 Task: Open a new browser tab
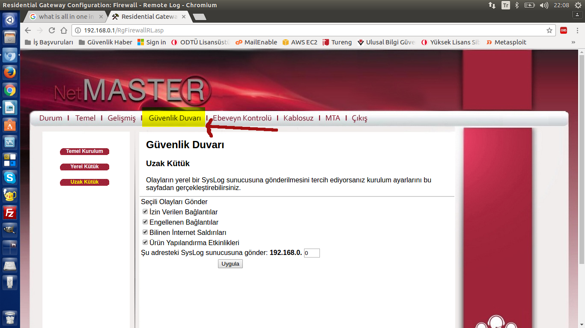point(200,17)
